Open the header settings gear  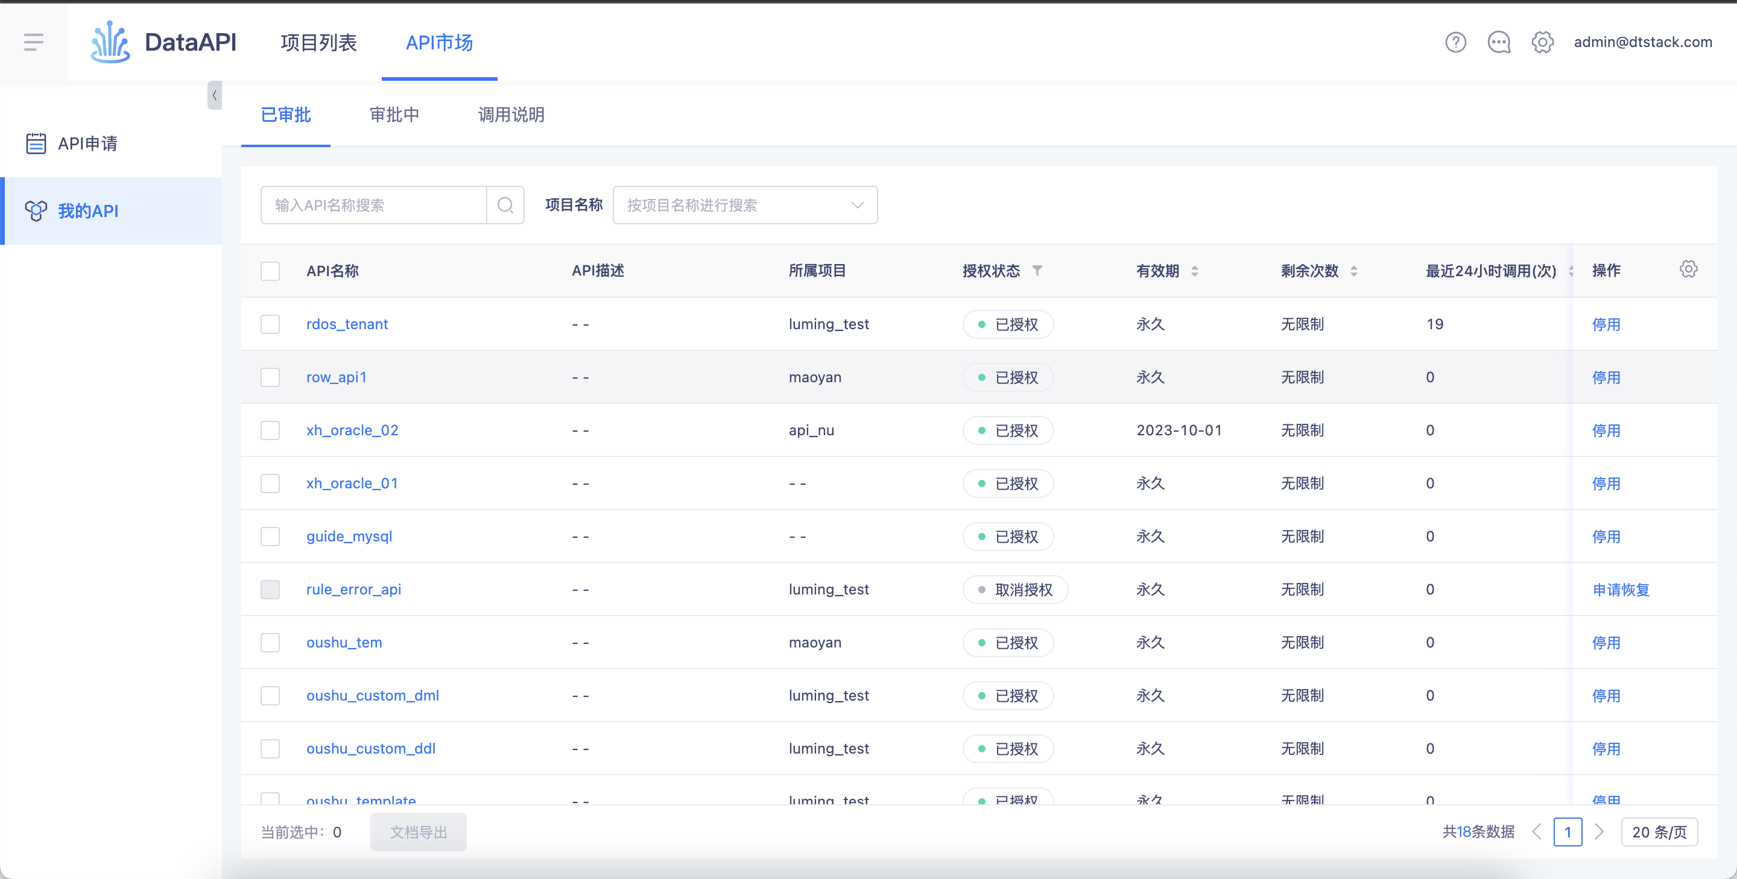point(1542,42)
